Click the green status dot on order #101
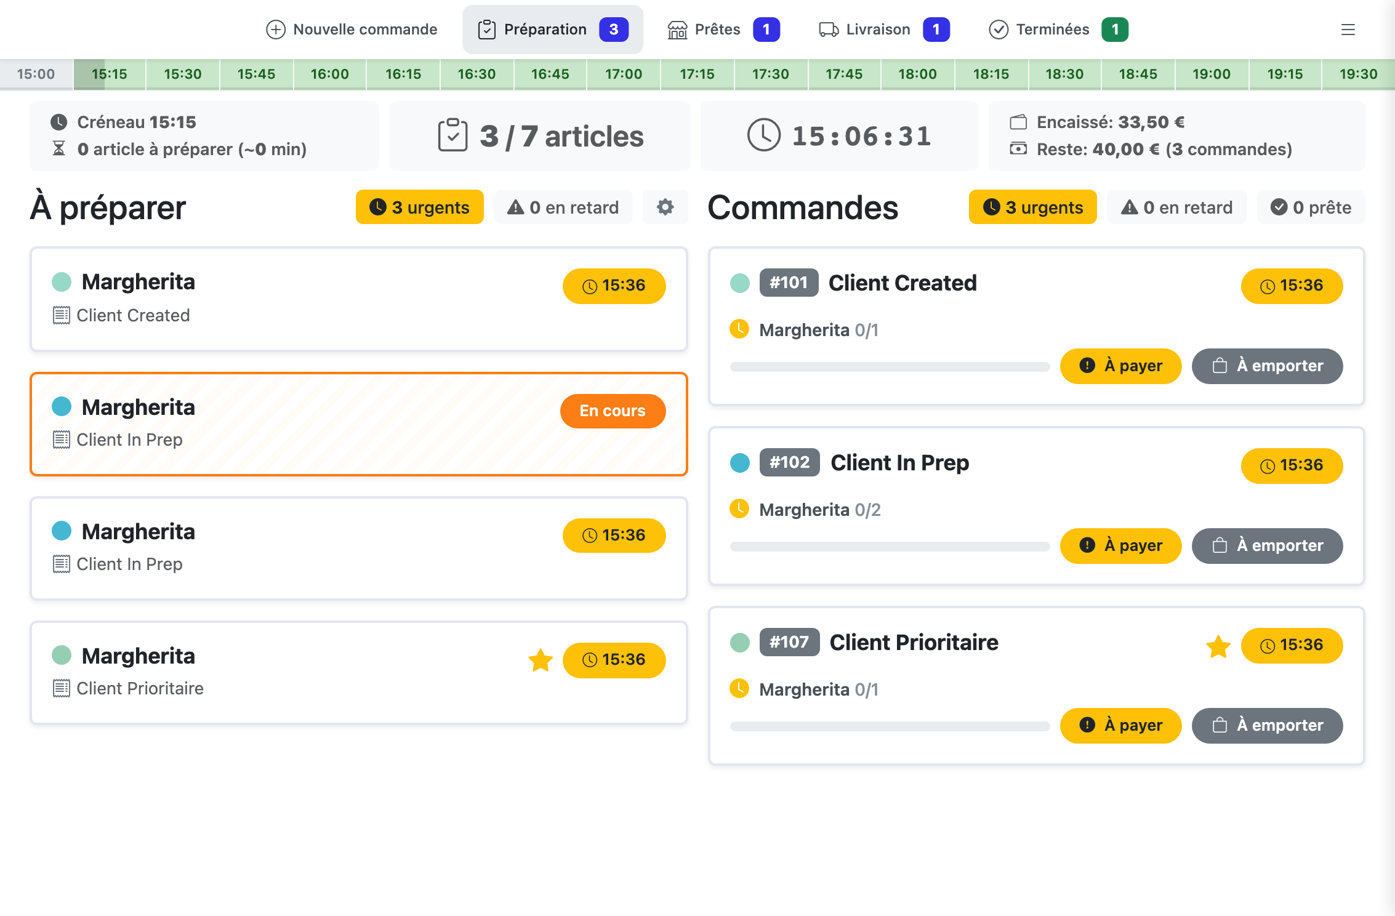 tap(739, 283)
